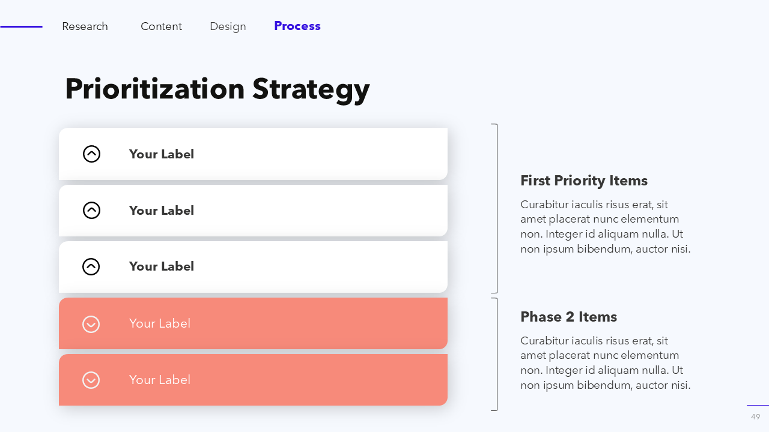Click the up-chevron icon in the top white row
The image size is (769, 432).
click(x=91, y=154)
